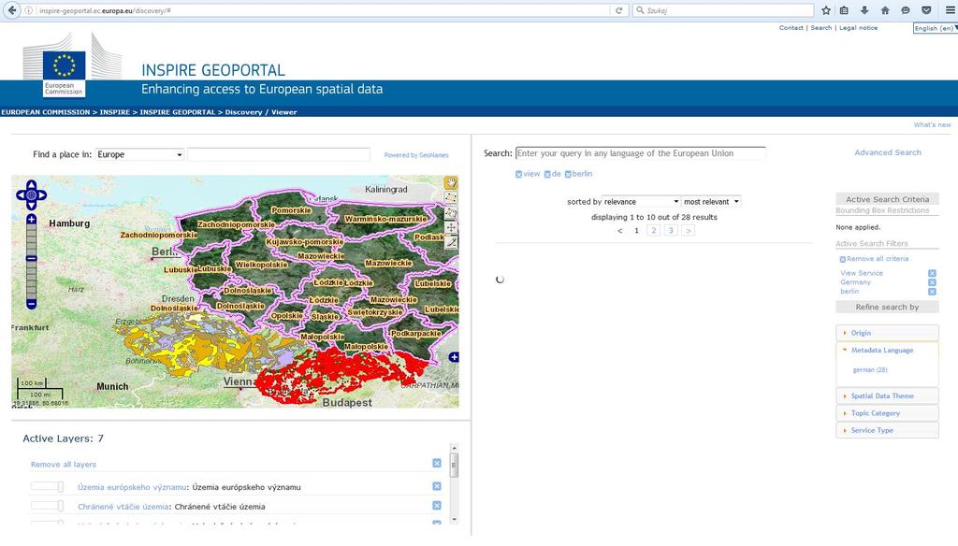The width and height of the screenshot is (958, 546).
Task: Zoom out with the map minus button
Action: (x=31, y=304)
